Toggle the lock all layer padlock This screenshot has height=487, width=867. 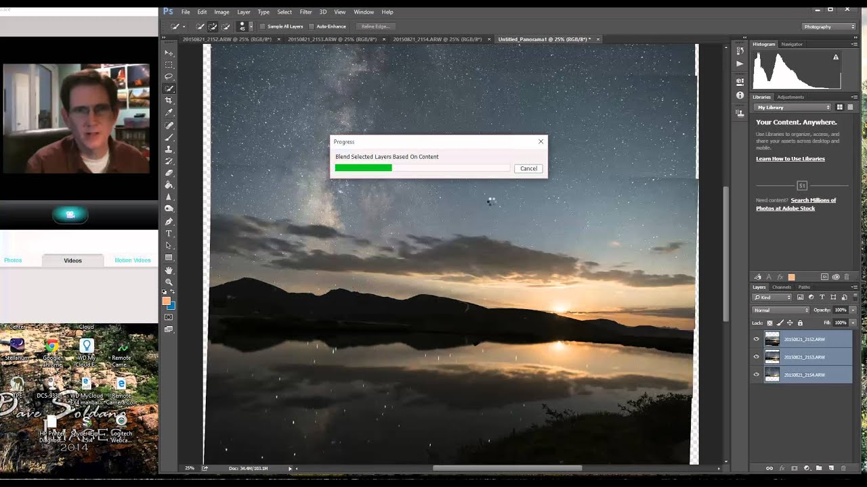pos(800,323)
